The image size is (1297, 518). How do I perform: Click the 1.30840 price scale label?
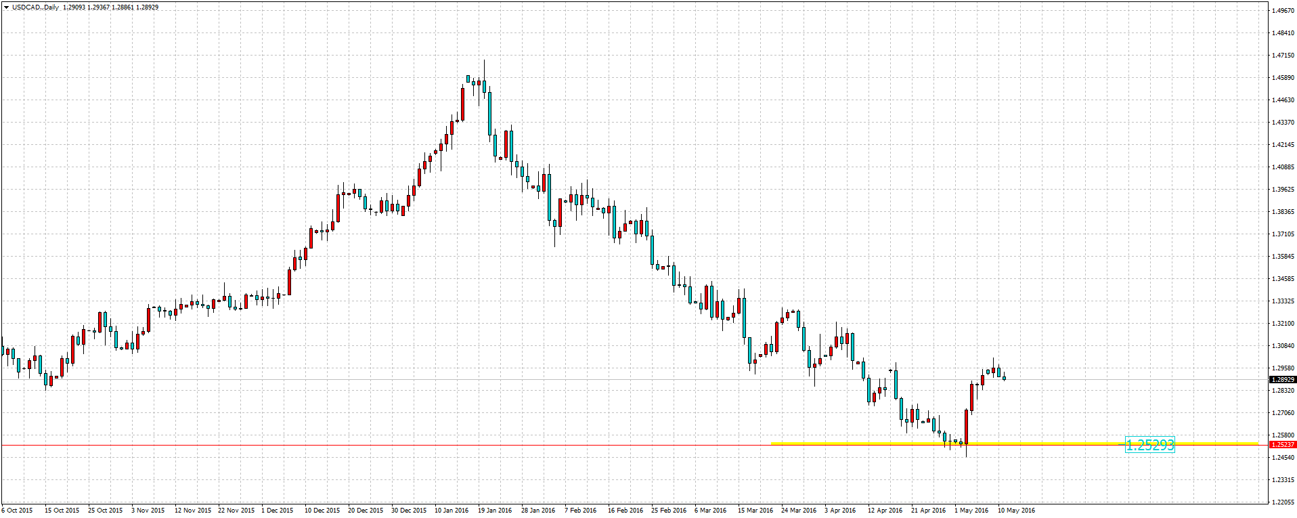[1283, 346]
